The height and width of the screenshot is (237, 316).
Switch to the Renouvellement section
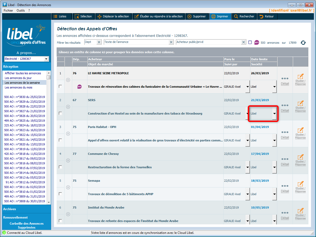pyautogui.click(x=27, y=218)
